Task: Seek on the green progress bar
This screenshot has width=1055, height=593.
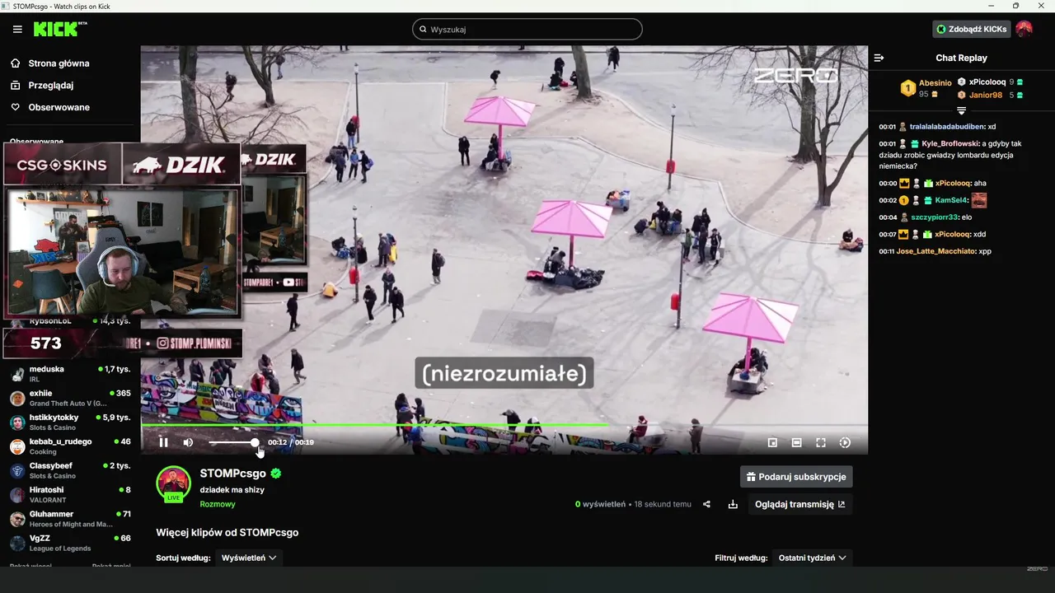Action: point(504,425)
